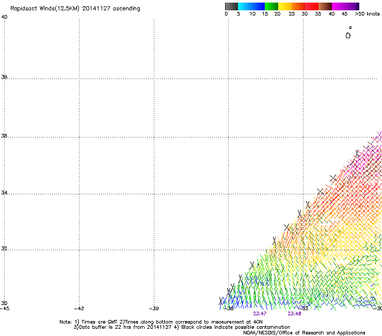Click the latitude axis label "34"

pos(4,193)
